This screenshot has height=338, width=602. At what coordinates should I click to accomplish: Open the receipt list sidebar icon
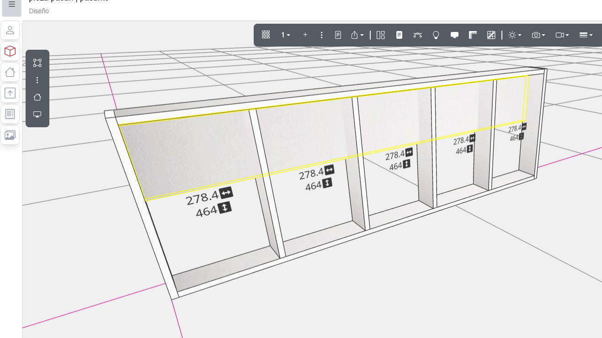[x=10, y=114]
